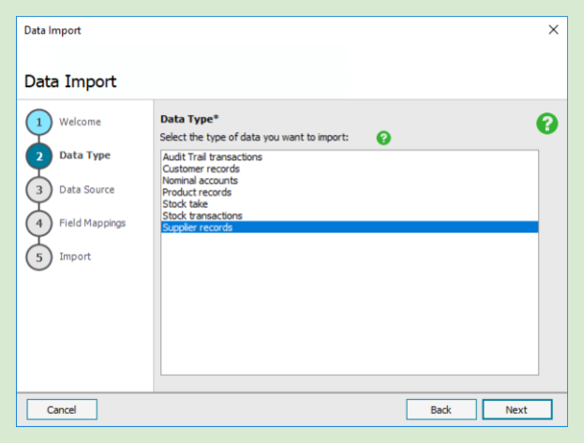Click the small help icon beside instructions

[383, 138]
